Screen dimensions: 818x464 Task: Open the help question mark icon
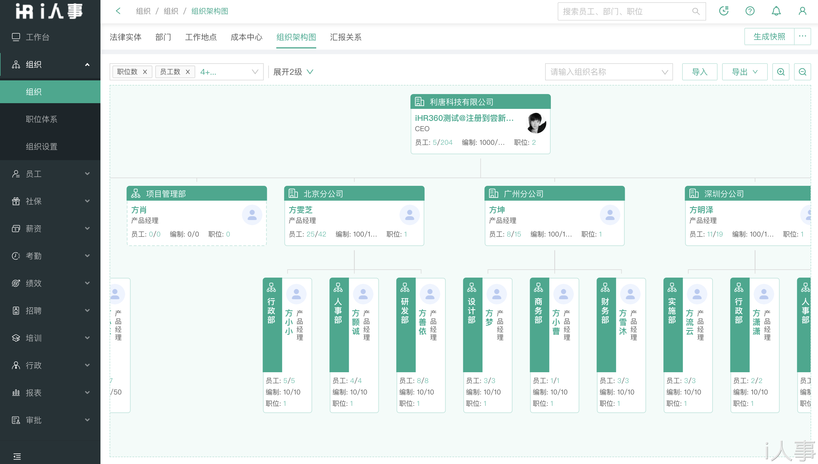(x=750, y=11)
